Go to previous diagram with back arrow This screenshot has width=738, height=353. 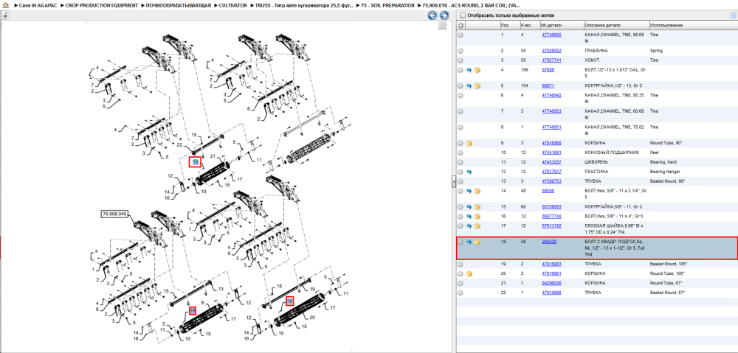click(x=432, y=15)
